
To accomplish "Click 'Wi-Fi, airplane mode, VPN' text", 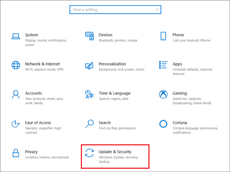I will pos(44,69).
